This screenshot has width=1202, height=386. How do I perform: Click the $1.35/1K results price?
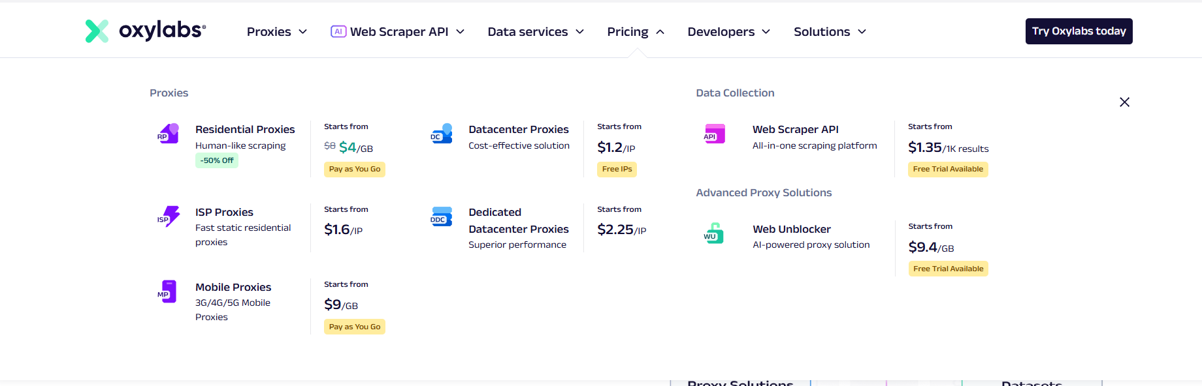pos(949,147)
